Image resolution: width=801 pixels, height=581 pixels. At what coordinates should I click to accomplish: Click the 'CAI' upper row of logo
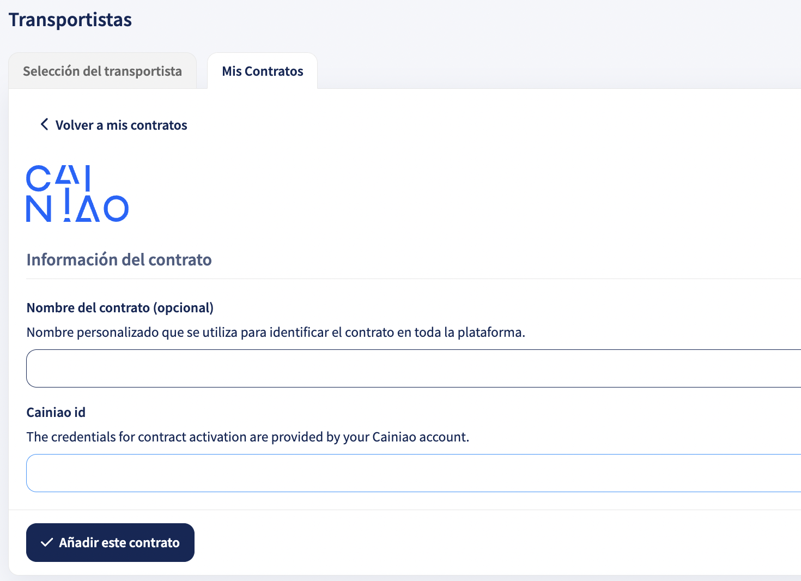(59, 178)
